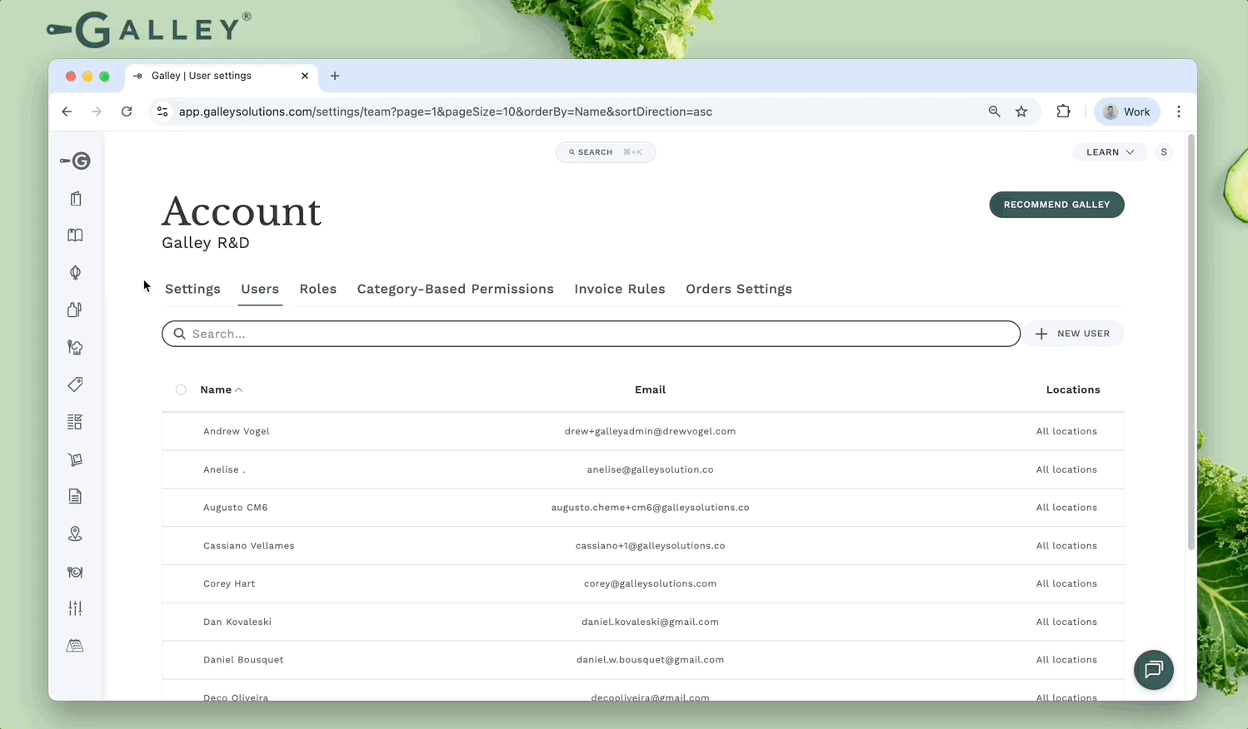Open the global SEARCH button
Image resolution: width=1248 pixels, height=729 pixels.
[x=606, y=152]
